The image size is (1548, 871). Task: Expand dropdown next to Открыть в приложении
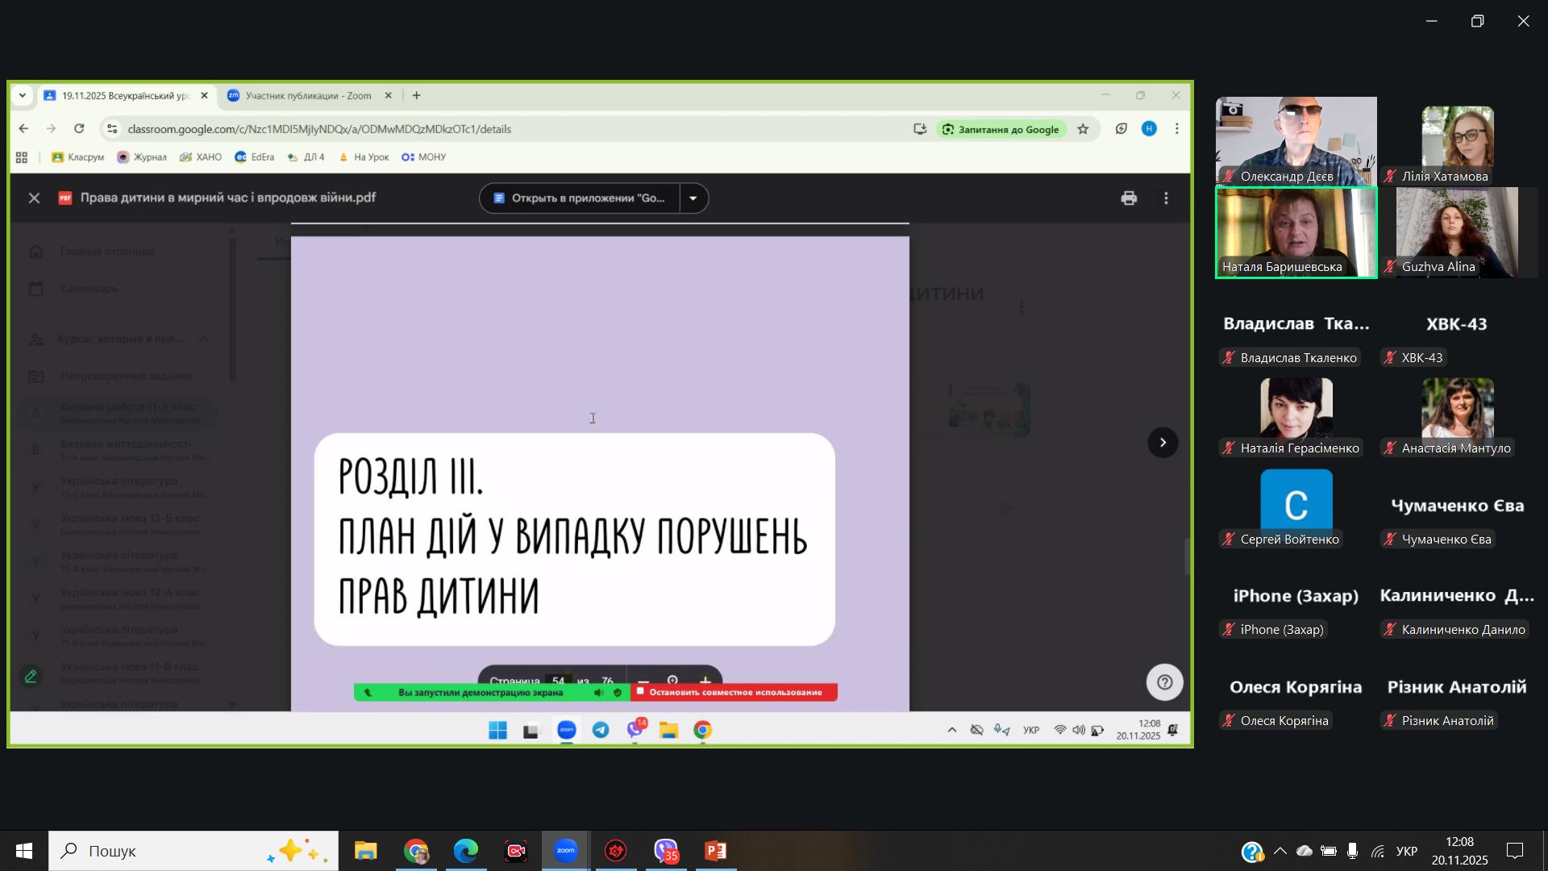[693, 198]
